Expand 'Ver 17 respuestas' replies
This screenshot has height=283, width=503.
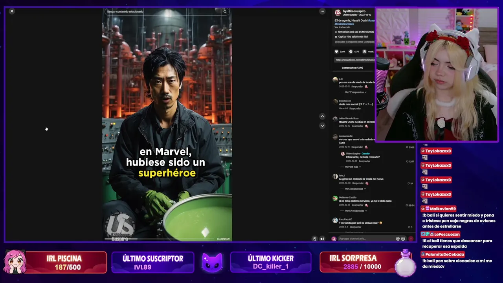[x=355, y=92]
